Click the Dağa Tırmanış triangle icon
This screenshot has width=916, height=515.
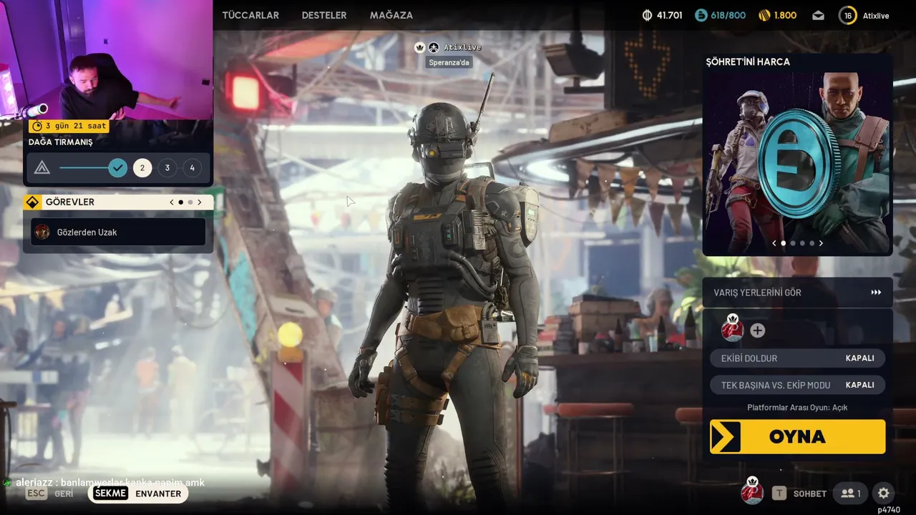click(x=42, y=168)
